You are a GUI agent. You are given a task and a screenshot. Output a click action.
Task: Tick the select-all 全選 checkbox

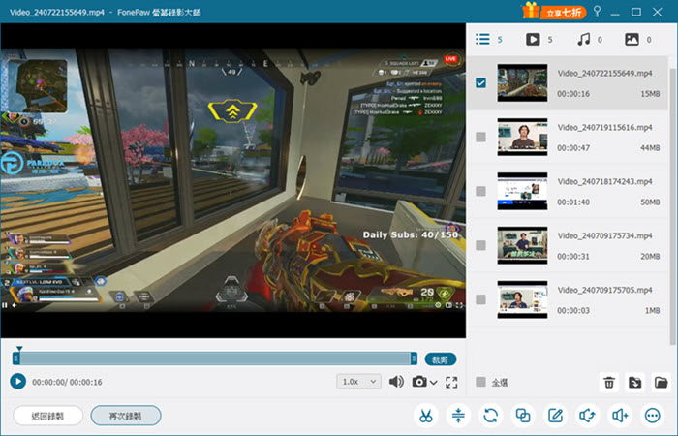click(480, 382)
